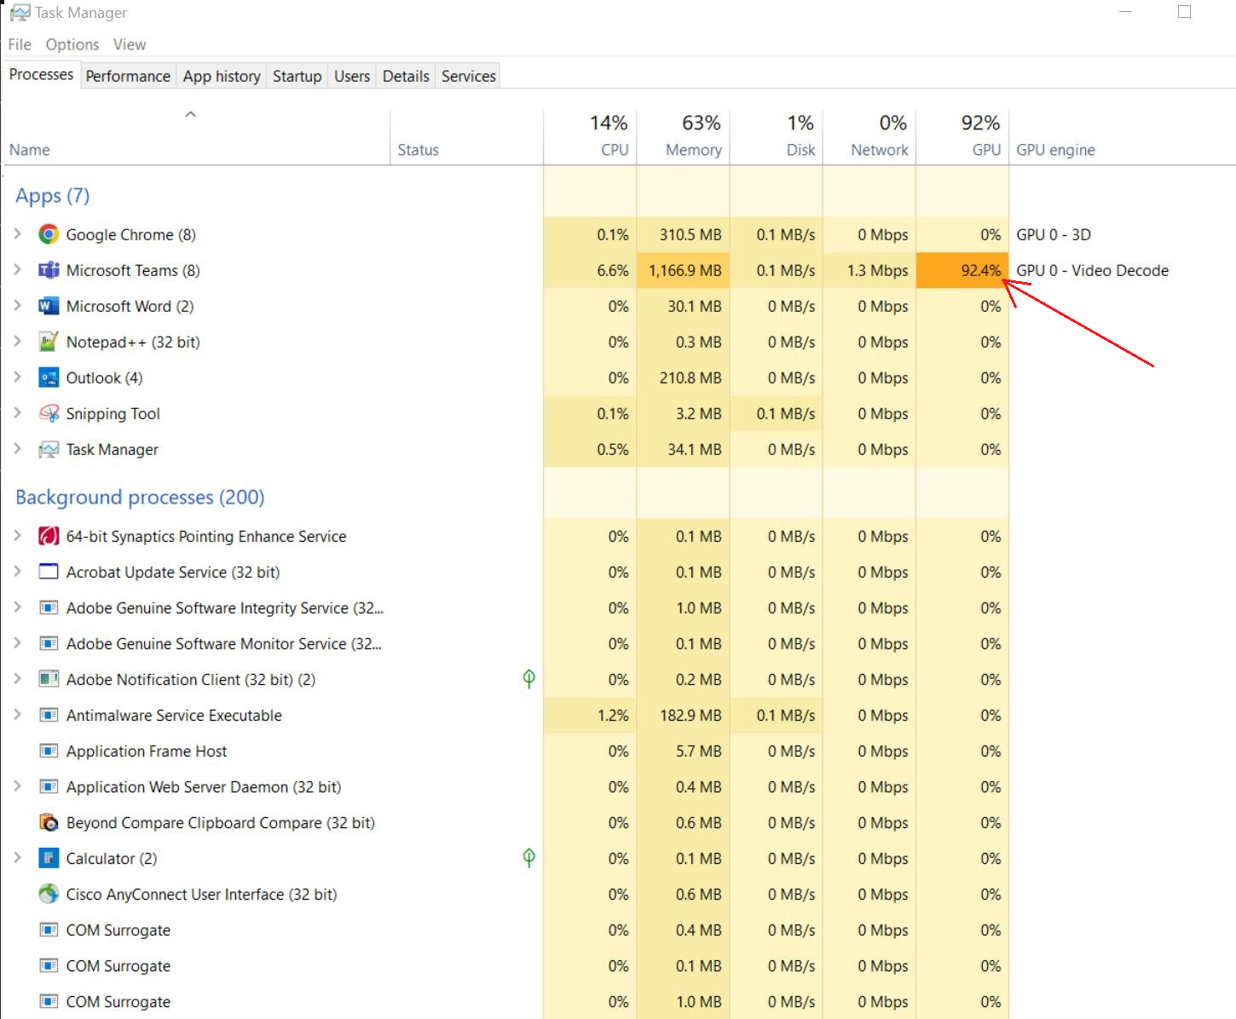Open the View menu
The image size is (1236, 1019).
pyautogui.click(x=129, y=44)
